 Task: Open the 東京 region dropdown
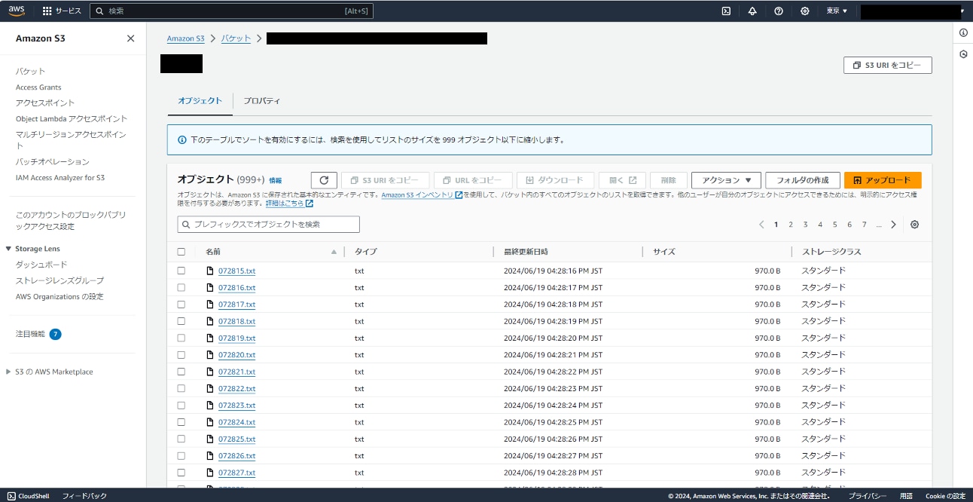pos(837,11)
